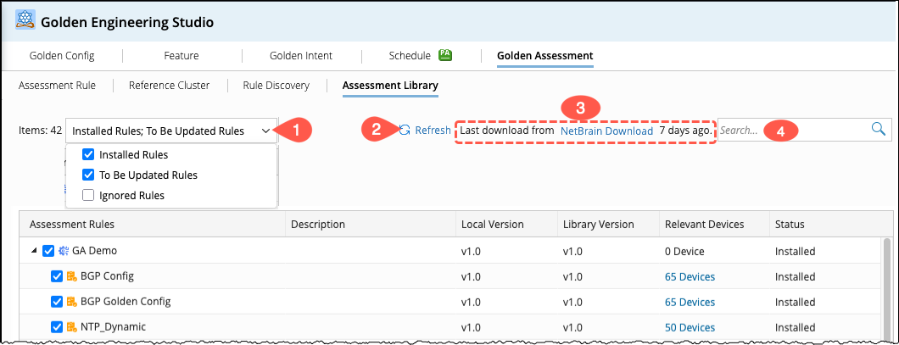Click the Refresh circular arrows icon
Image resolution: width=899 pixels, height=345 pixels.
405,131
